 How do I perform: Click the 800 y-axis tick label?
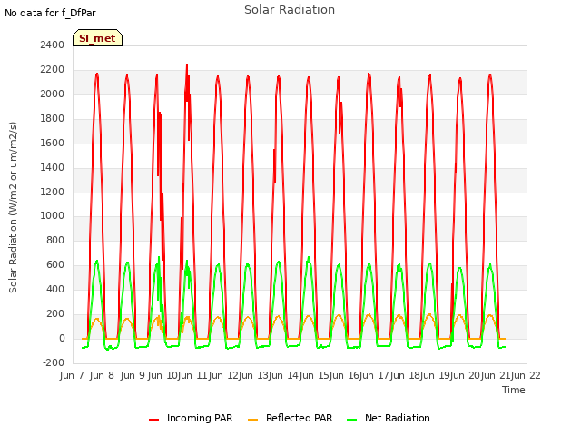coord(55,240)
